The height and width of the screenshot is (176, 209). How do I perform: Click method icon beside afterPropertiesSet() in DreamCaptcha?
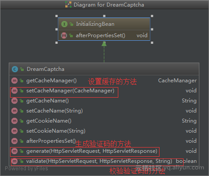(x=14, y=141)
